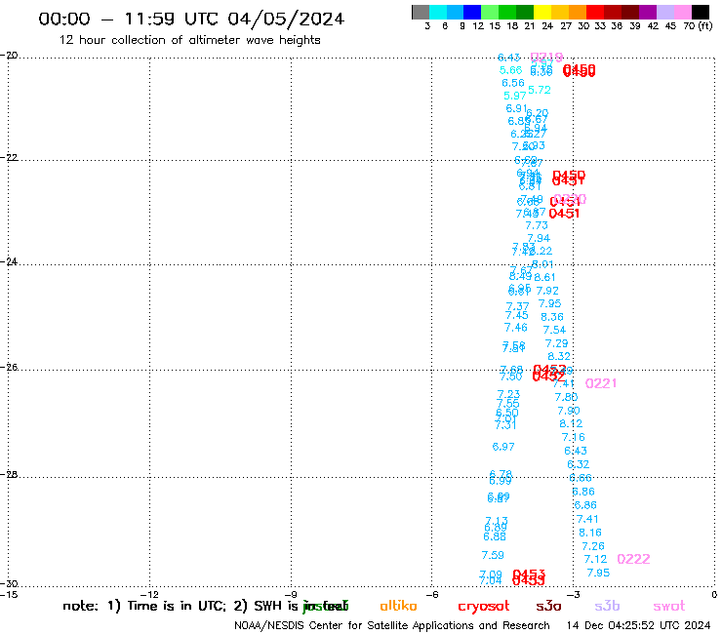The height and width of the screenshot is (634, 722).
Task: Click the pink '0222' time label
Action: [633, 559]
